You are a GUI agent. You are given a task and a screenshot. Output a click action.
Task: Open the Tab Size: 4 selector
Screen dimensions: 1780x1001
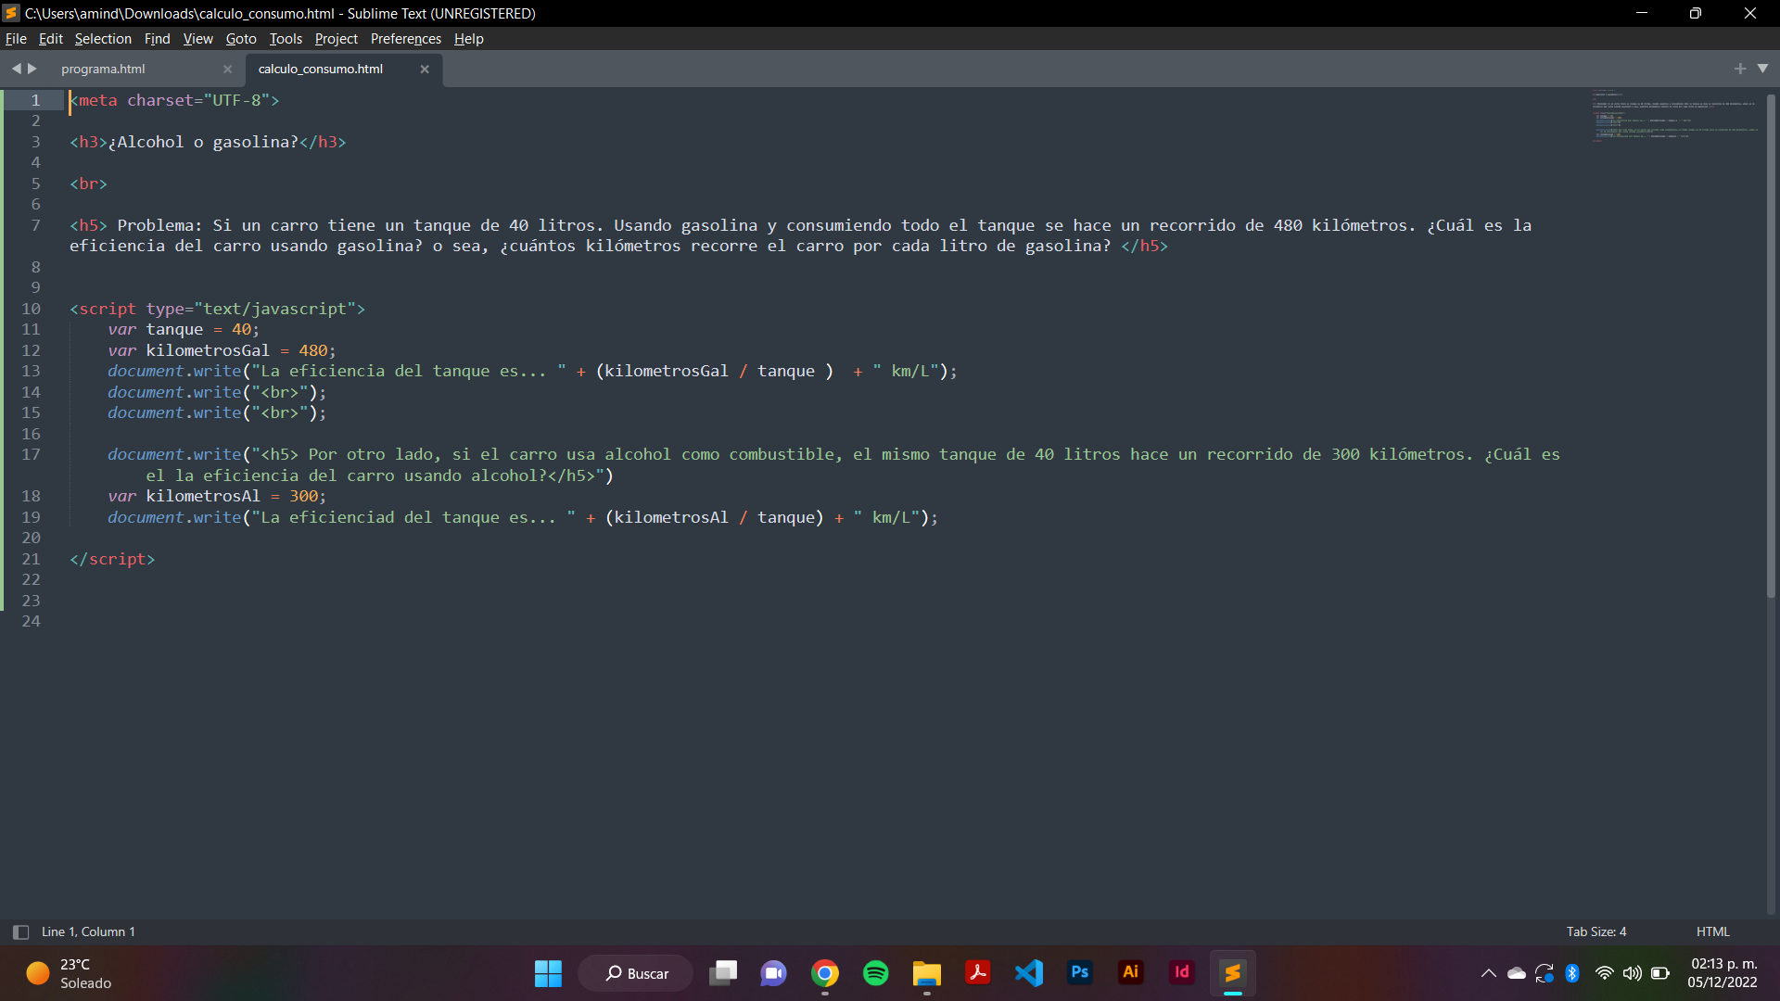point(1596,931)
